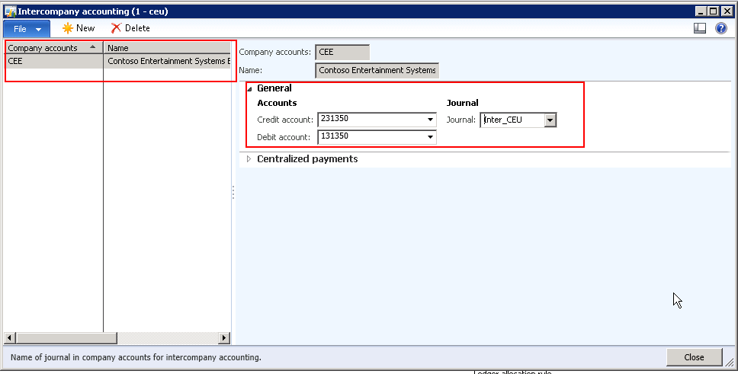Open the Help question mark icon
Viewport: 738px width, 374px height.
coord(720,28)
